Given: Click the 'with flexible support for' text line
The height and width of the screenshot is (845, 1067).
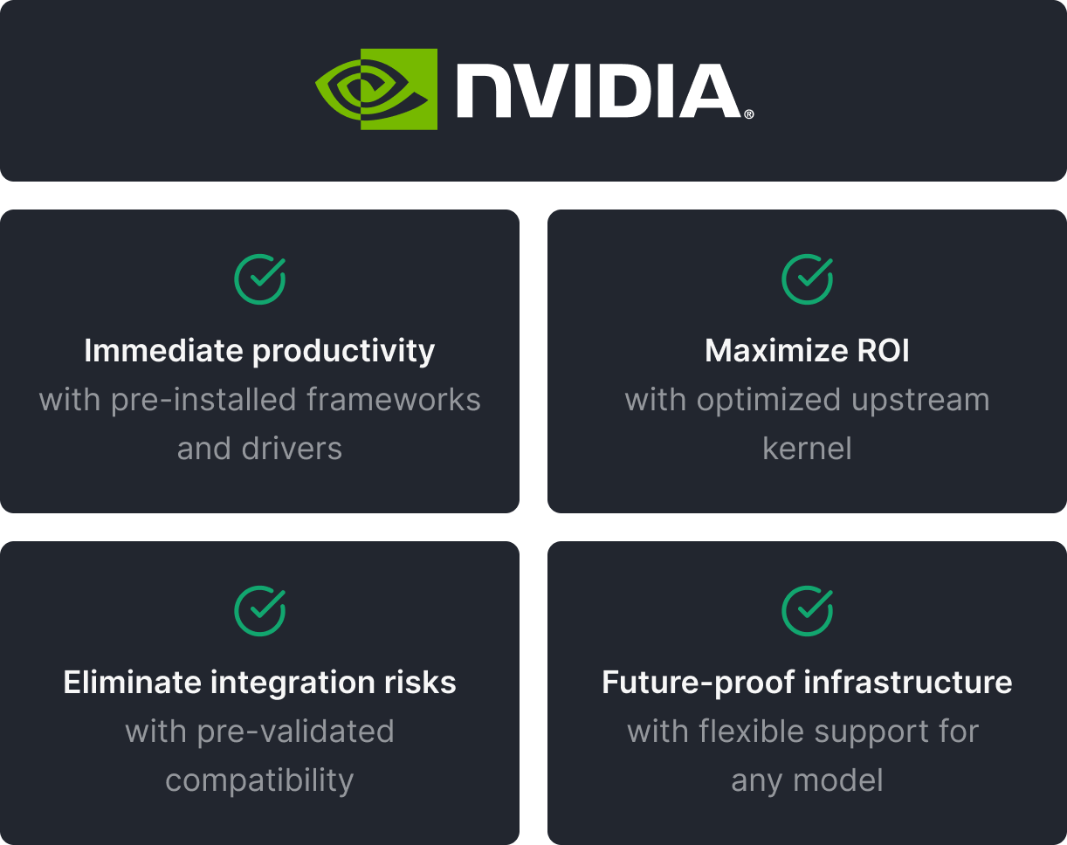Looking at the screenshot, I should [802, 732].
